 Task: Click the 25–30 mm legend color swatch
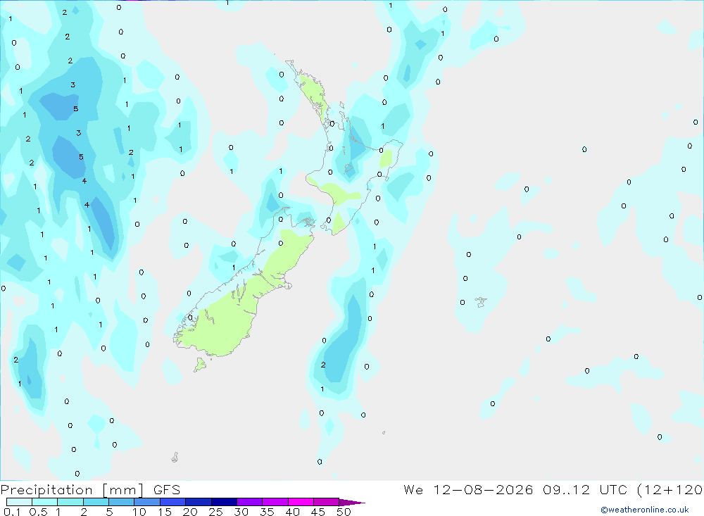pyautogui.click(x=224, y=502)
